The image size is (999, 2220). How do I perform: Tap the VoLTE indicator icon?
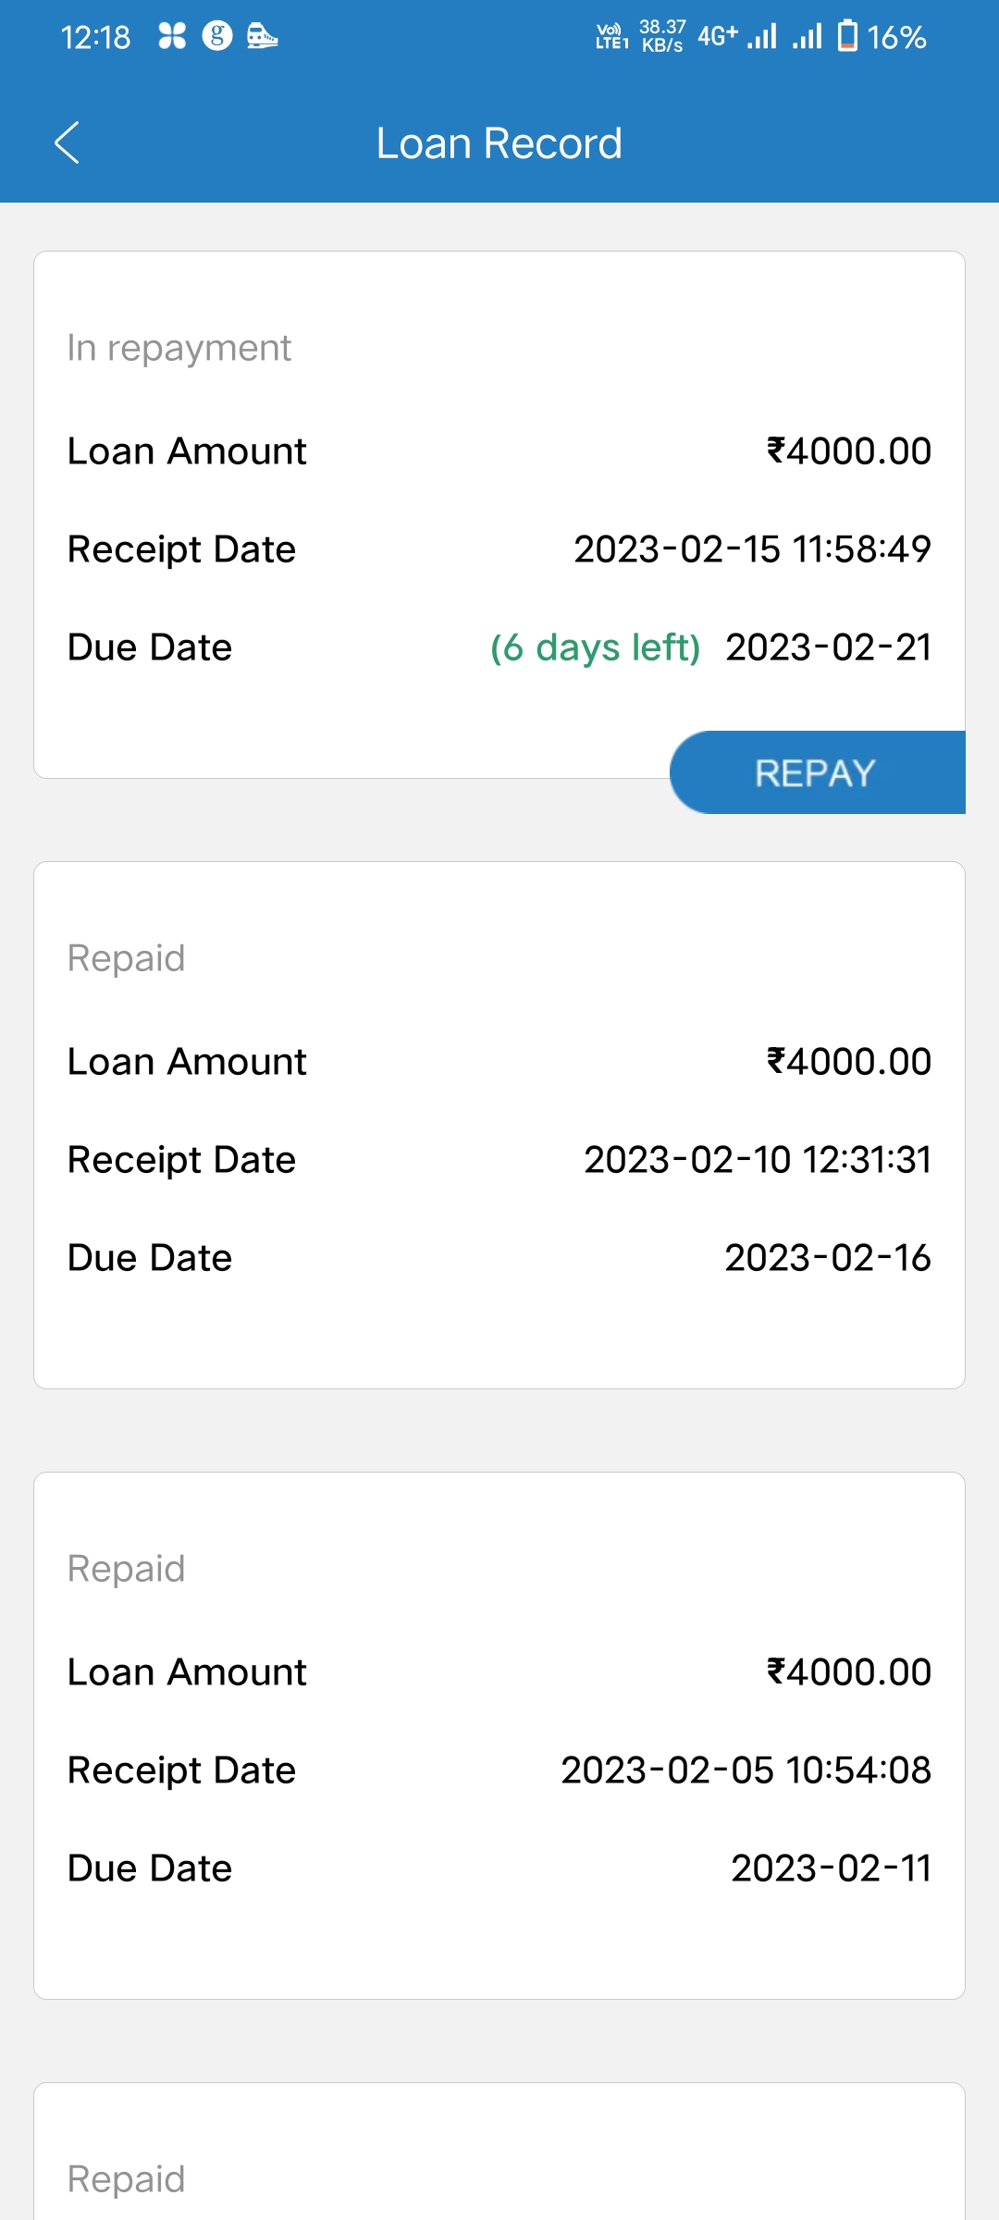tap(611, 37)
